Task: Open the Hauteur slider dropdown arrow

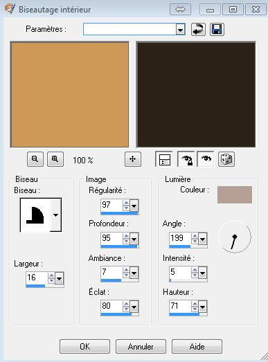Action: (203, 307)
